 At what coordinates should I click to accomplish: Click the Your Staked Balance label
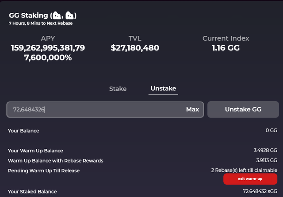click(x=32, y=192)
